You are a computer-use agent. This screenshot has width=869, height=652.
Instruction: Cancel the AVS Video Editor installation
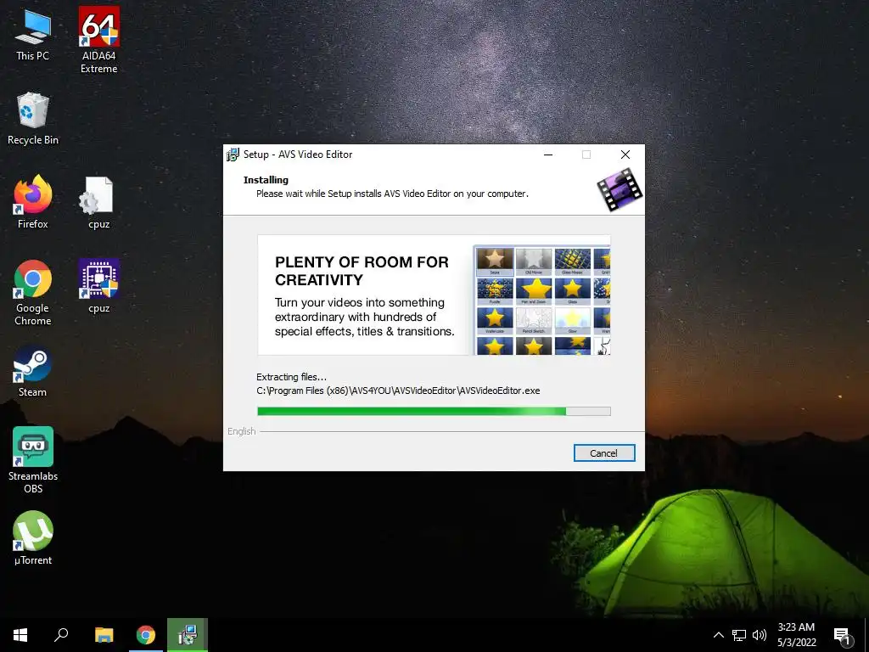point(604,453)
